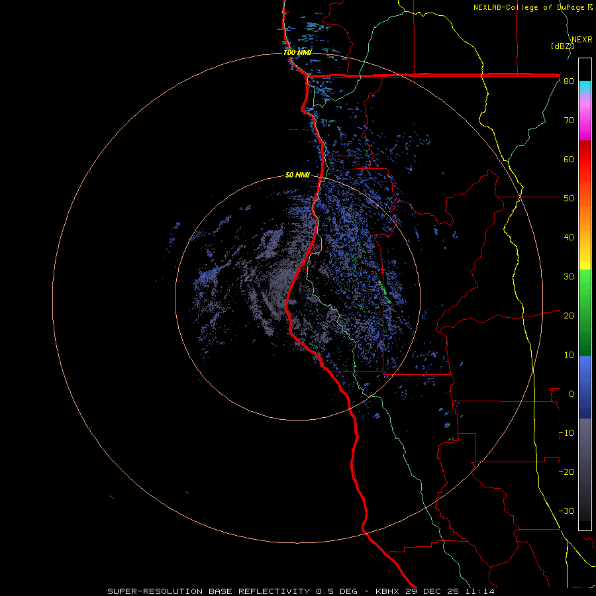Click the 30 value on the dBZ scale
Image resolution: width=596 pixels, height=596 pixels.
pyautogui.click(x=569, y=277)
